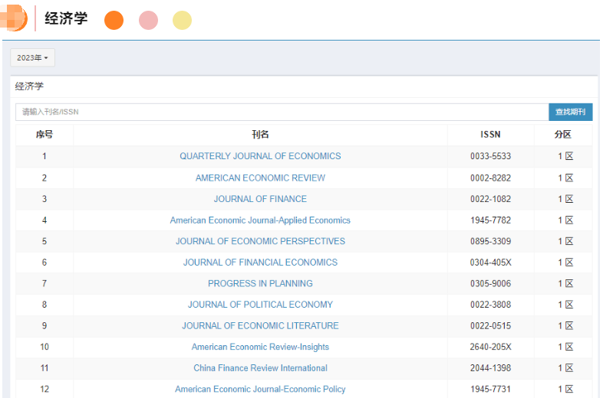Click the orange circle in the header
This screenshot has height=398, width=603.
114,21
